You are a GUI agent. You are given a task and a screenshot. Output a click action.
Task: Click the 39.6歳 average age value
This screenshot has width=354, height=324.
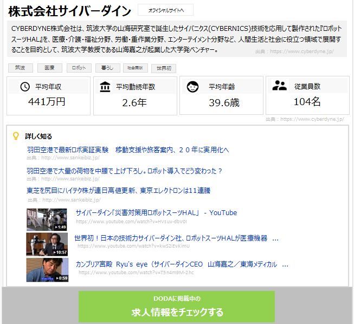point(224,102)
